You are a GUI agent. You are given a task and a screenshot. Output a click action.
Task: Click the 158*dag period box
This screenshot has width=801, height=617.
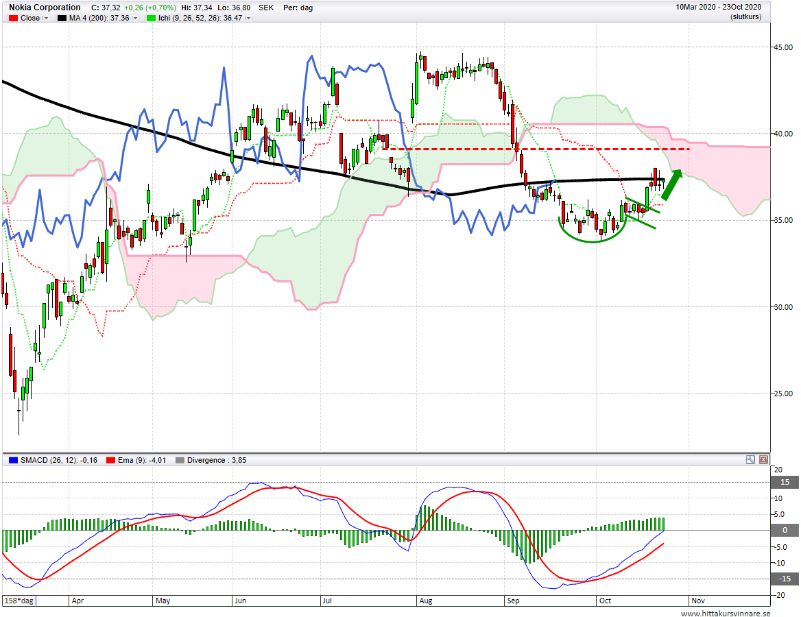tap(19, 601)
